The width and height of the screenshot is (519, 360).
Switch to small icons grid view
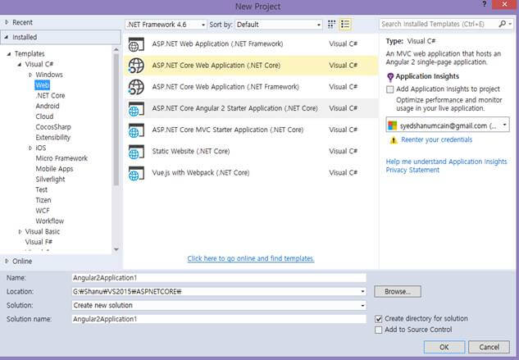click(331, 24)
